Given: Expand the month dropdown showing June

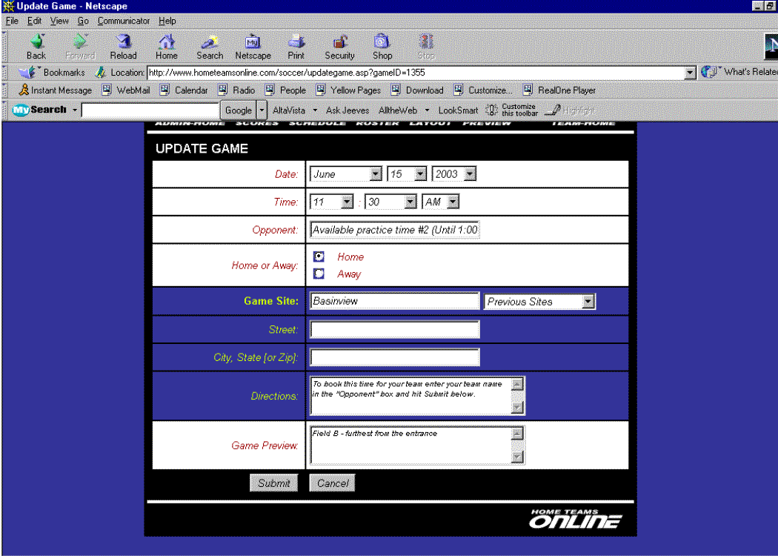Looking at the screenshot, I should pyautogui.click(x=376, y=174).
